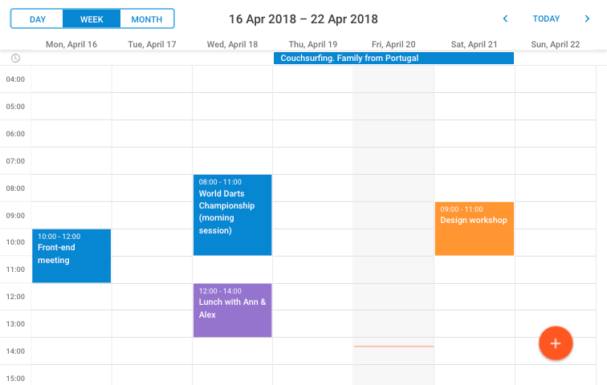Open World Darts Championship event
607x385 pixels.
pos(232,215)
